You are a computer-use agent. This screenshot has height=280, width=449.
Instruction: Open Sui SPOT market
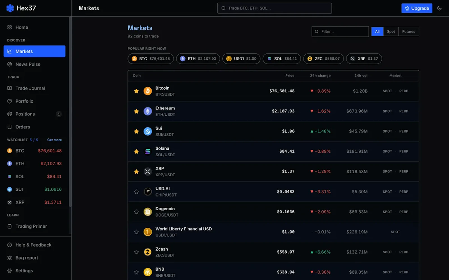pyautogui.click(x=387, y=131)
